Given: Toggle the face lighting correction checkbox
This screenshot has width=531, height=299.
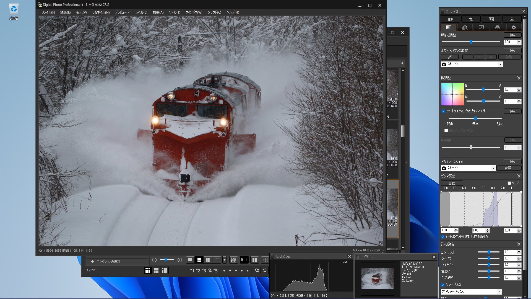Looking at the screenshot, I should coord(446,131).
